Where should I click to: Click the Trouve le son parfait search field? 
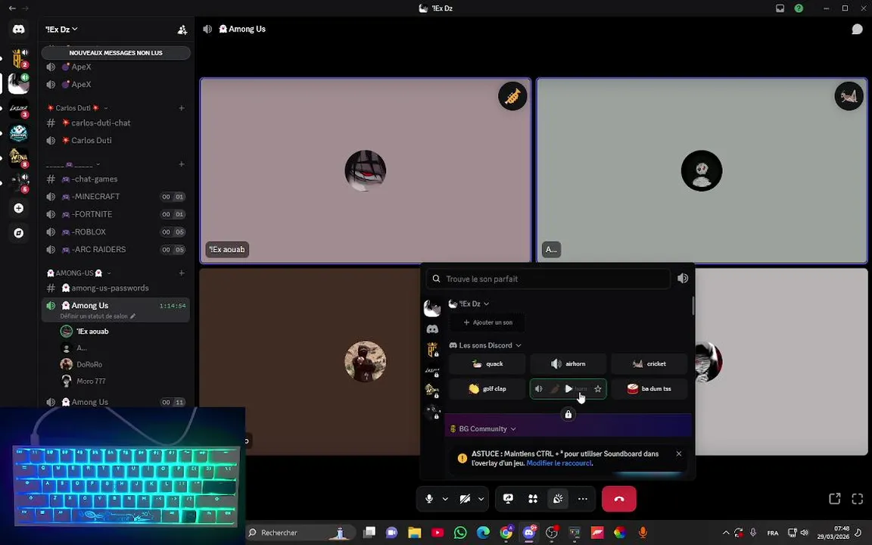(548, 279)
